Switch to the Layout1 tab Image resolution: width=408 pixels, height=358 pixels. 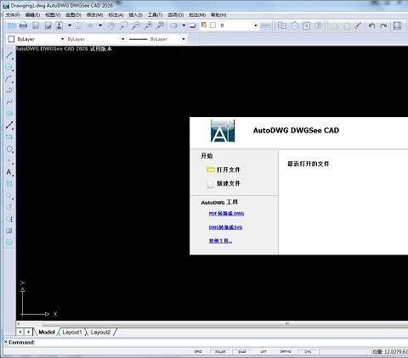(72, 332)
